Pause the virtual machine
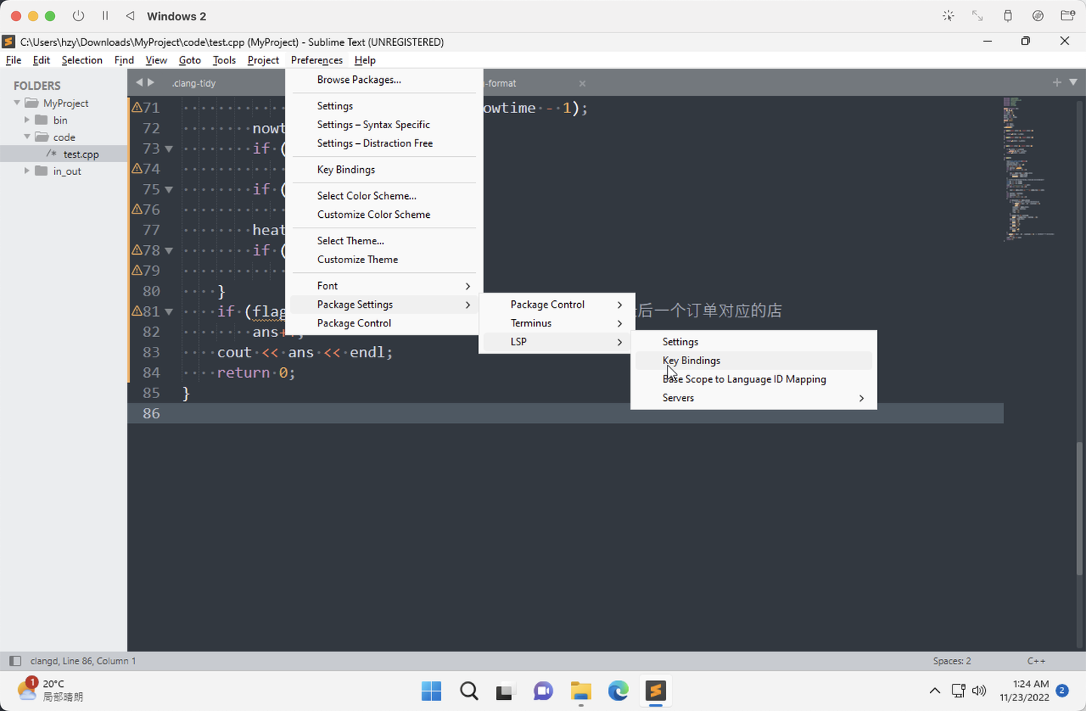 pos(106,16)
